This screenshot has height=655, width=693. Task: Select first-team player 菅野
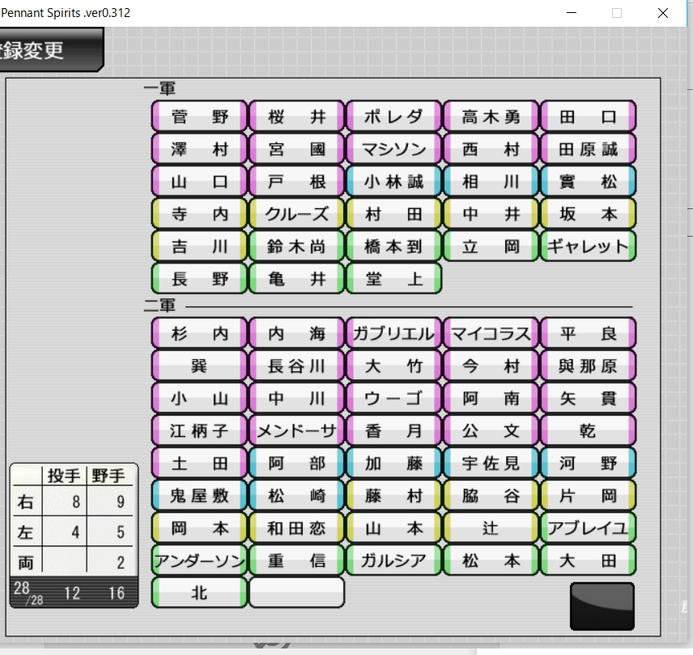(199, 117)
